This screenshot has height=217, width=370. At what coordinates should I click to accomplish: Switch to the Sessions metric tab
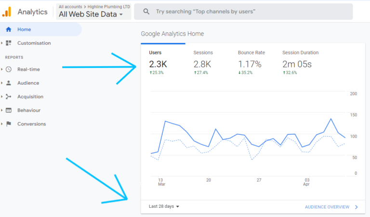tap(203, 62)
